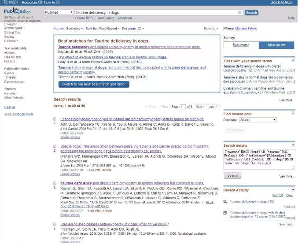Check the box for result 1 Echocardiographic phenotype
Screen dimensions: 298x243
pos(55,119)
